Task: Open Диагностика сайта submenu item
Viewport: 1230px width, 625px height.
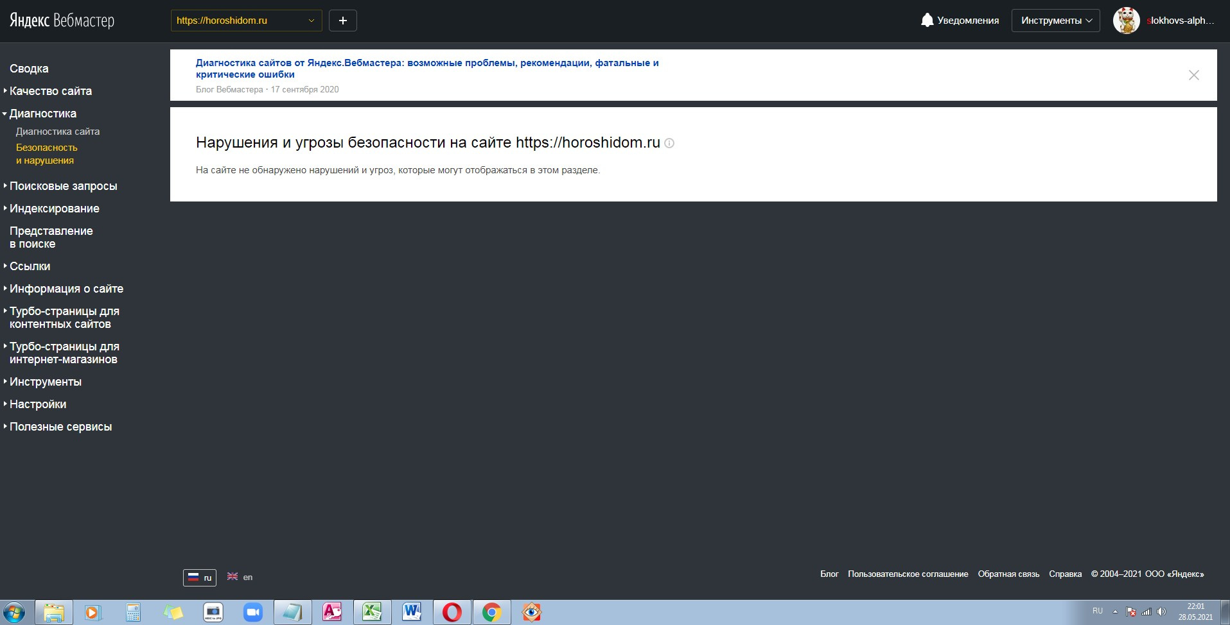Action: [x=58, y=132]
